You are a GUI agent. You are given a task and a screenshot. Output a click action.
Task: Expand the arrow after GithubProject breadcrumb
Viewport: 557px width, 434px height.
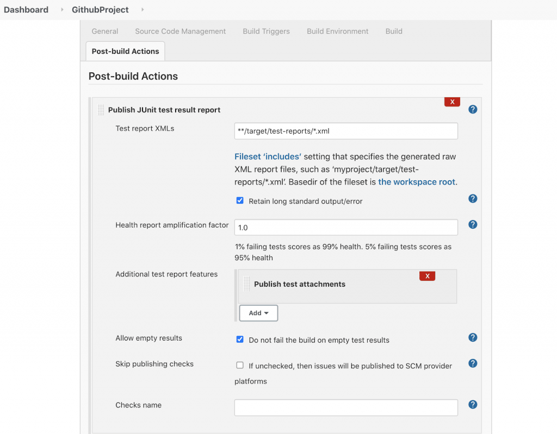point(143,10)
